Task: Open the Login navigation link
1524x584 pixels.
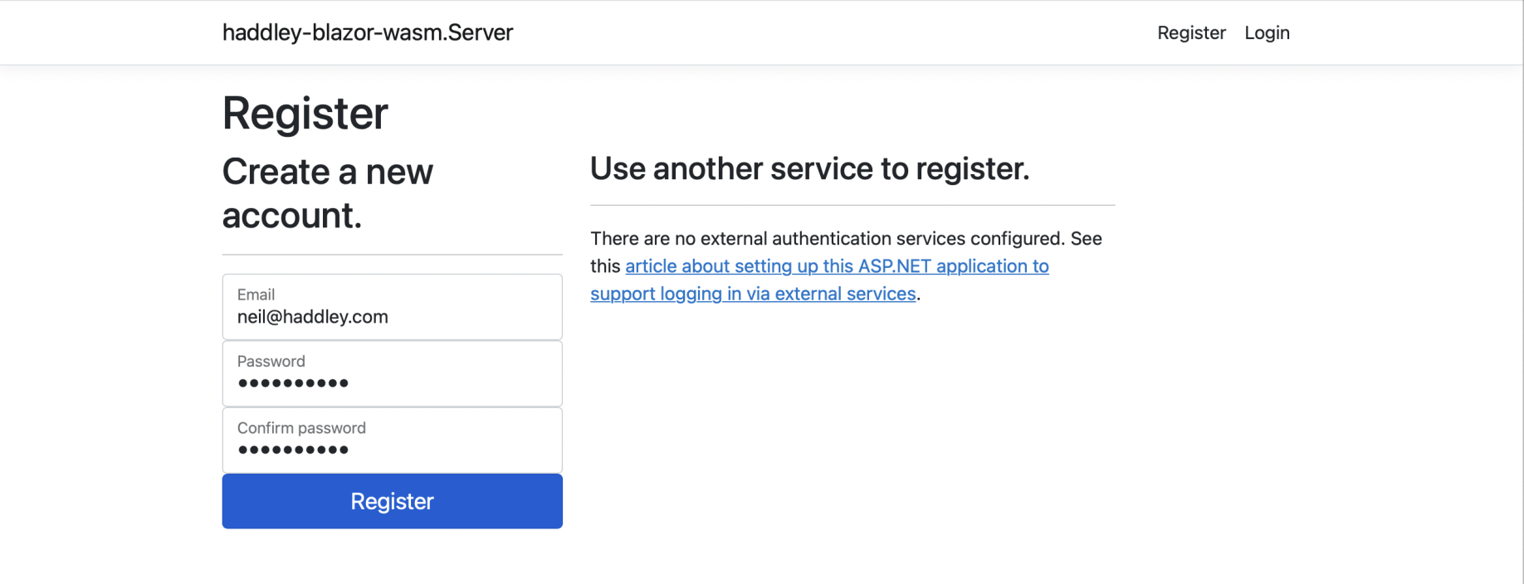Action: [1267, 32]
